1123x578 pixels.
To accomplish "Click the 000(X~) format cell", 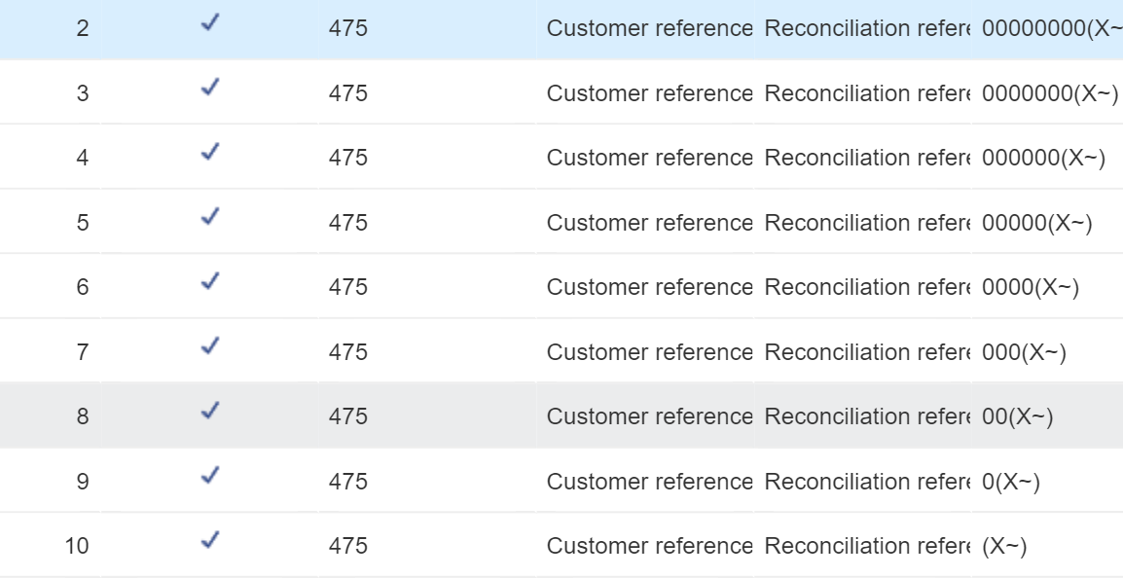I will tap(1047, 351).
